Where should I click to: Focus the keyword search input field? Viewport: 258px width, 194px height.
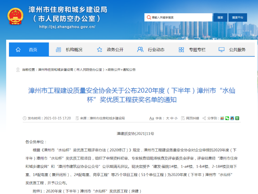pos(180,17)
